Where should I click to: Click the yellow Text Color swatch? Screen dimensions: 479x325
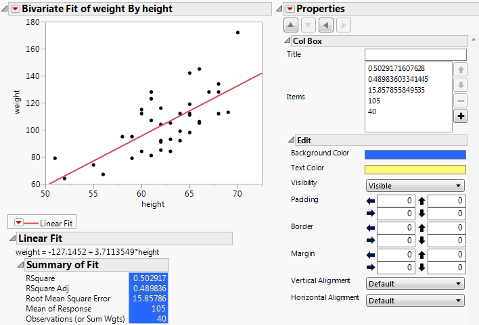(415, 170)
